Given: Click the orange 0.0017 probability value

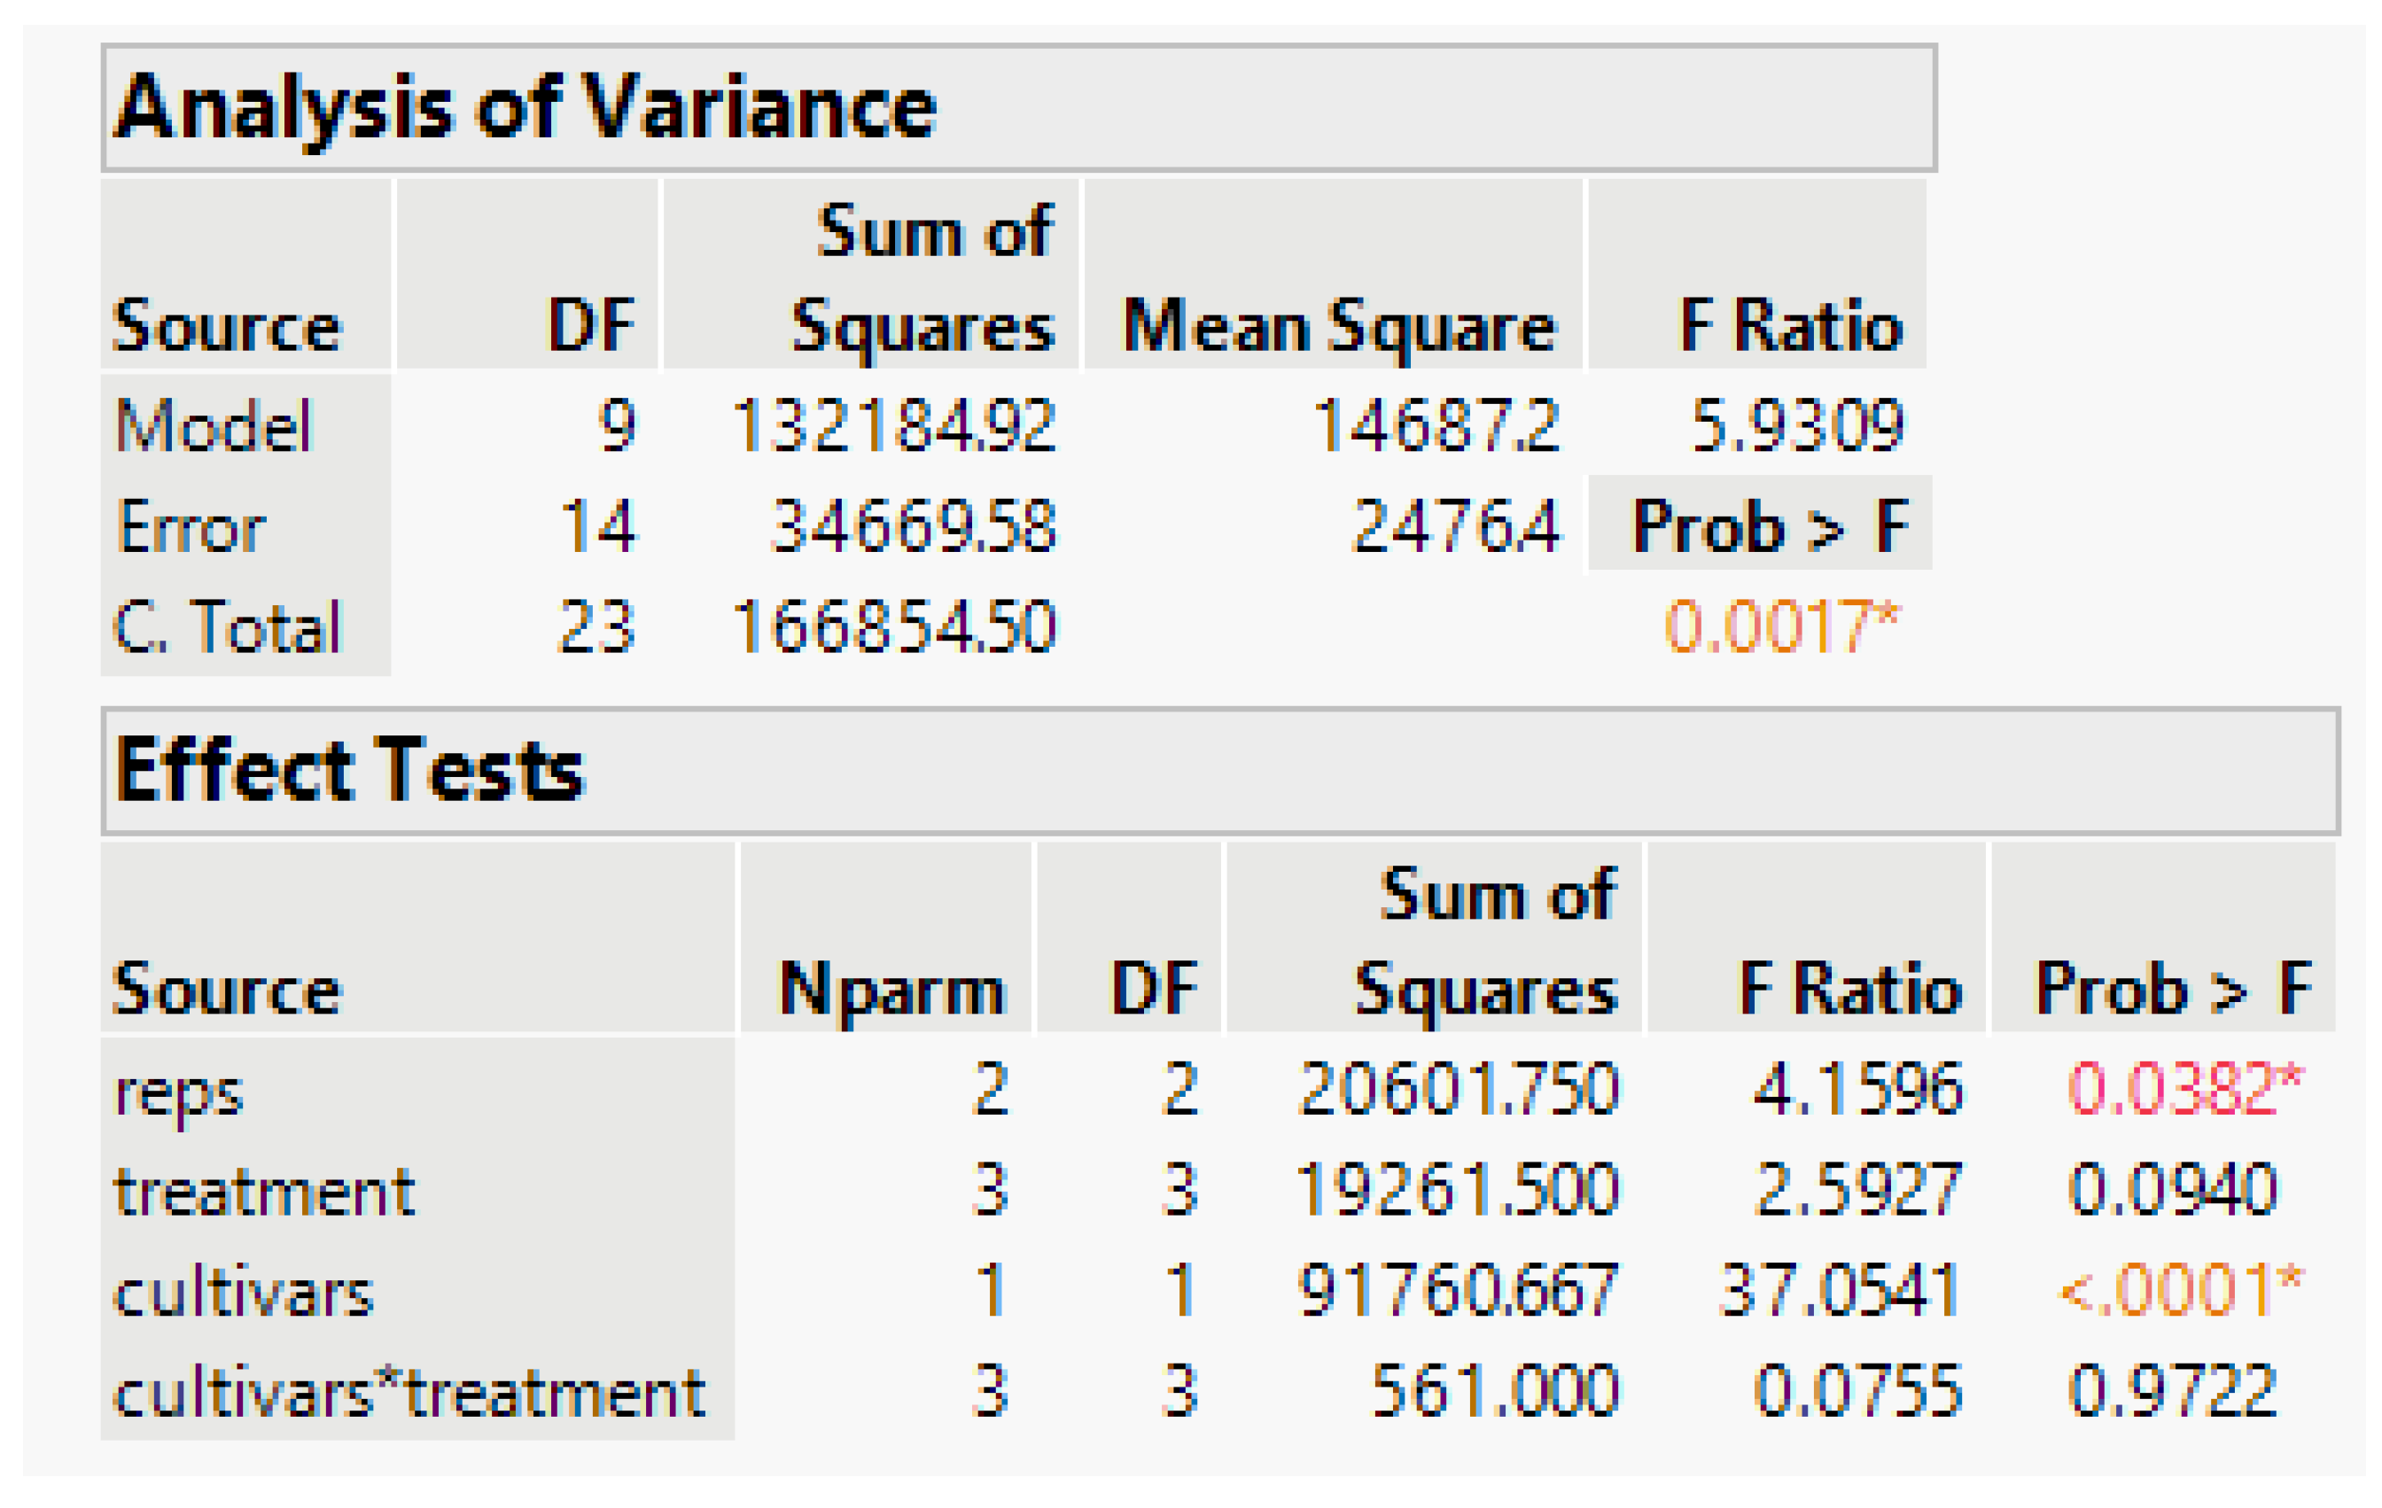Looking at the screenshot, I should pyautogui.click(x=1781, y=627).
